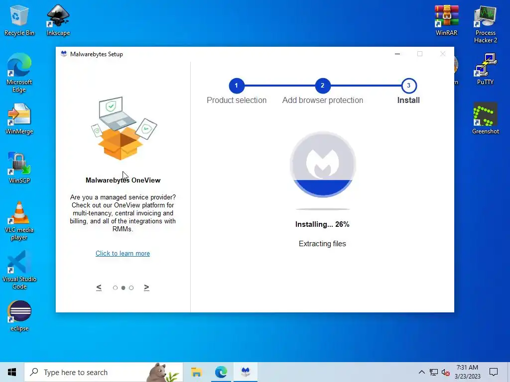
Task: Click the Installing... 26% status text
Action: point(322,224)
